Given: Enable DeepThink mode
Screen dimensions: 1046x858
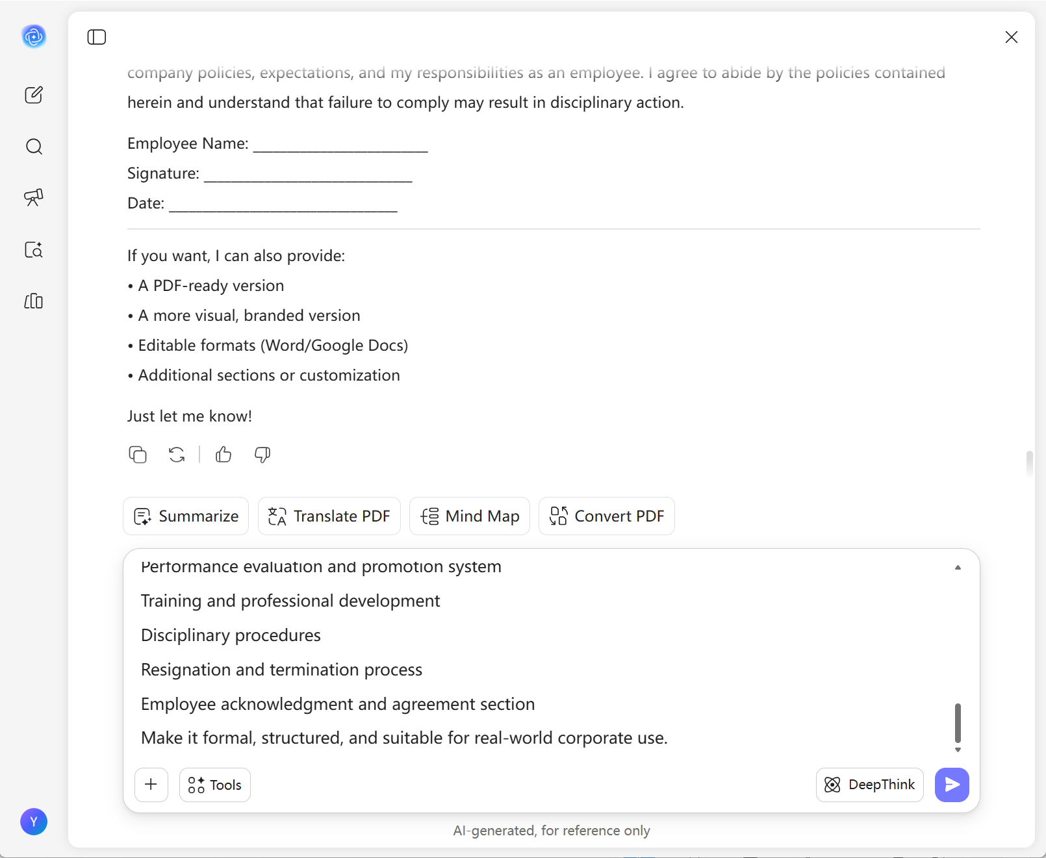Looking at the screenshot, I should click(870, 785).
